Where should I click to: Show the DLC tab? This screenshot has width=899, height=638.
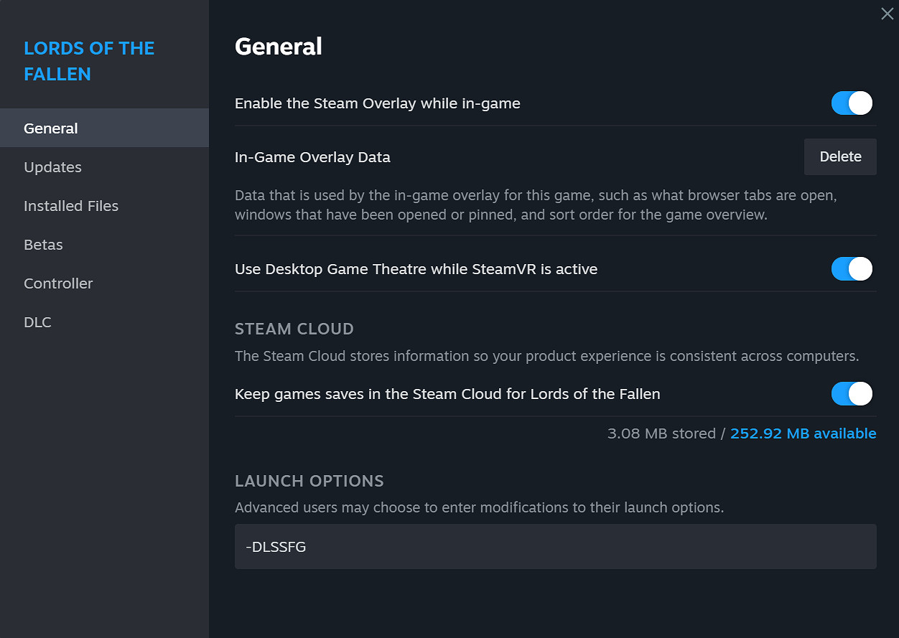(x=37, y=322)
